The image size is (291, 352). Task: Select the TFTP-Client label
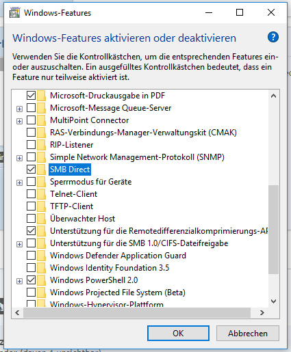(x=71, y=206)
